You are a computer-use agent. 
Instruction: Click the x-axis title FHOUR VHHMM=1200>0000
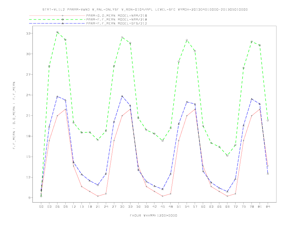click(153, 215)
